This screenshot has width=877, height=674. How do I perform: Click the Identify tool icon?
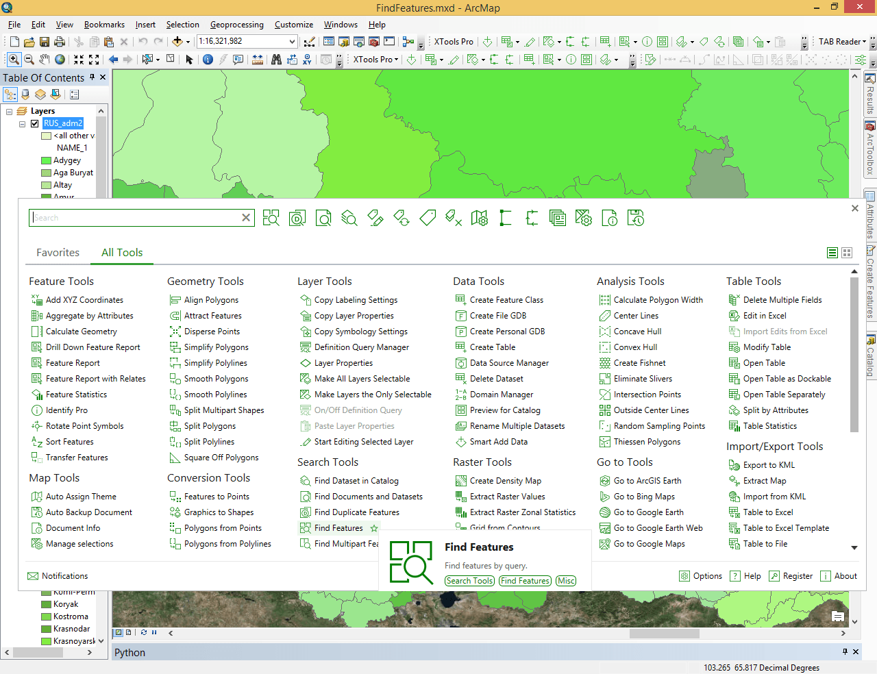coord(208,60)
